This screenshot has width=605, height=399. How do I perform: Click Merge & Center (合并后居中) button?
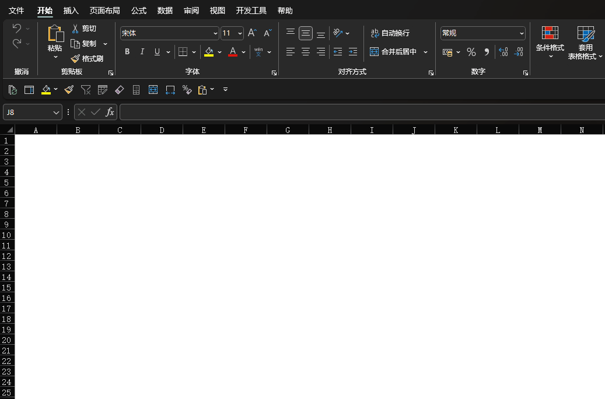click(x=393, y=52)
